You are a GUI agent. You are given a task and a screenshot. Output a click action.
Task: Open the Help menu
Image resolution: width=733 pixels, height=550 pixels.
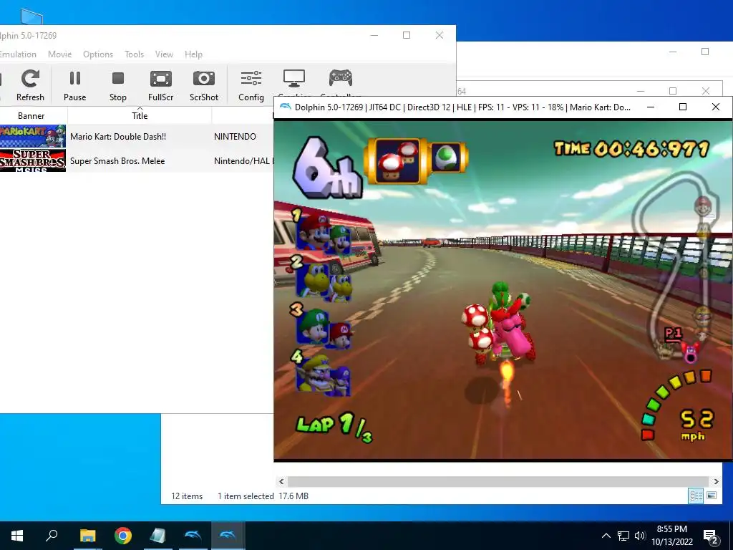coord(193,54)
